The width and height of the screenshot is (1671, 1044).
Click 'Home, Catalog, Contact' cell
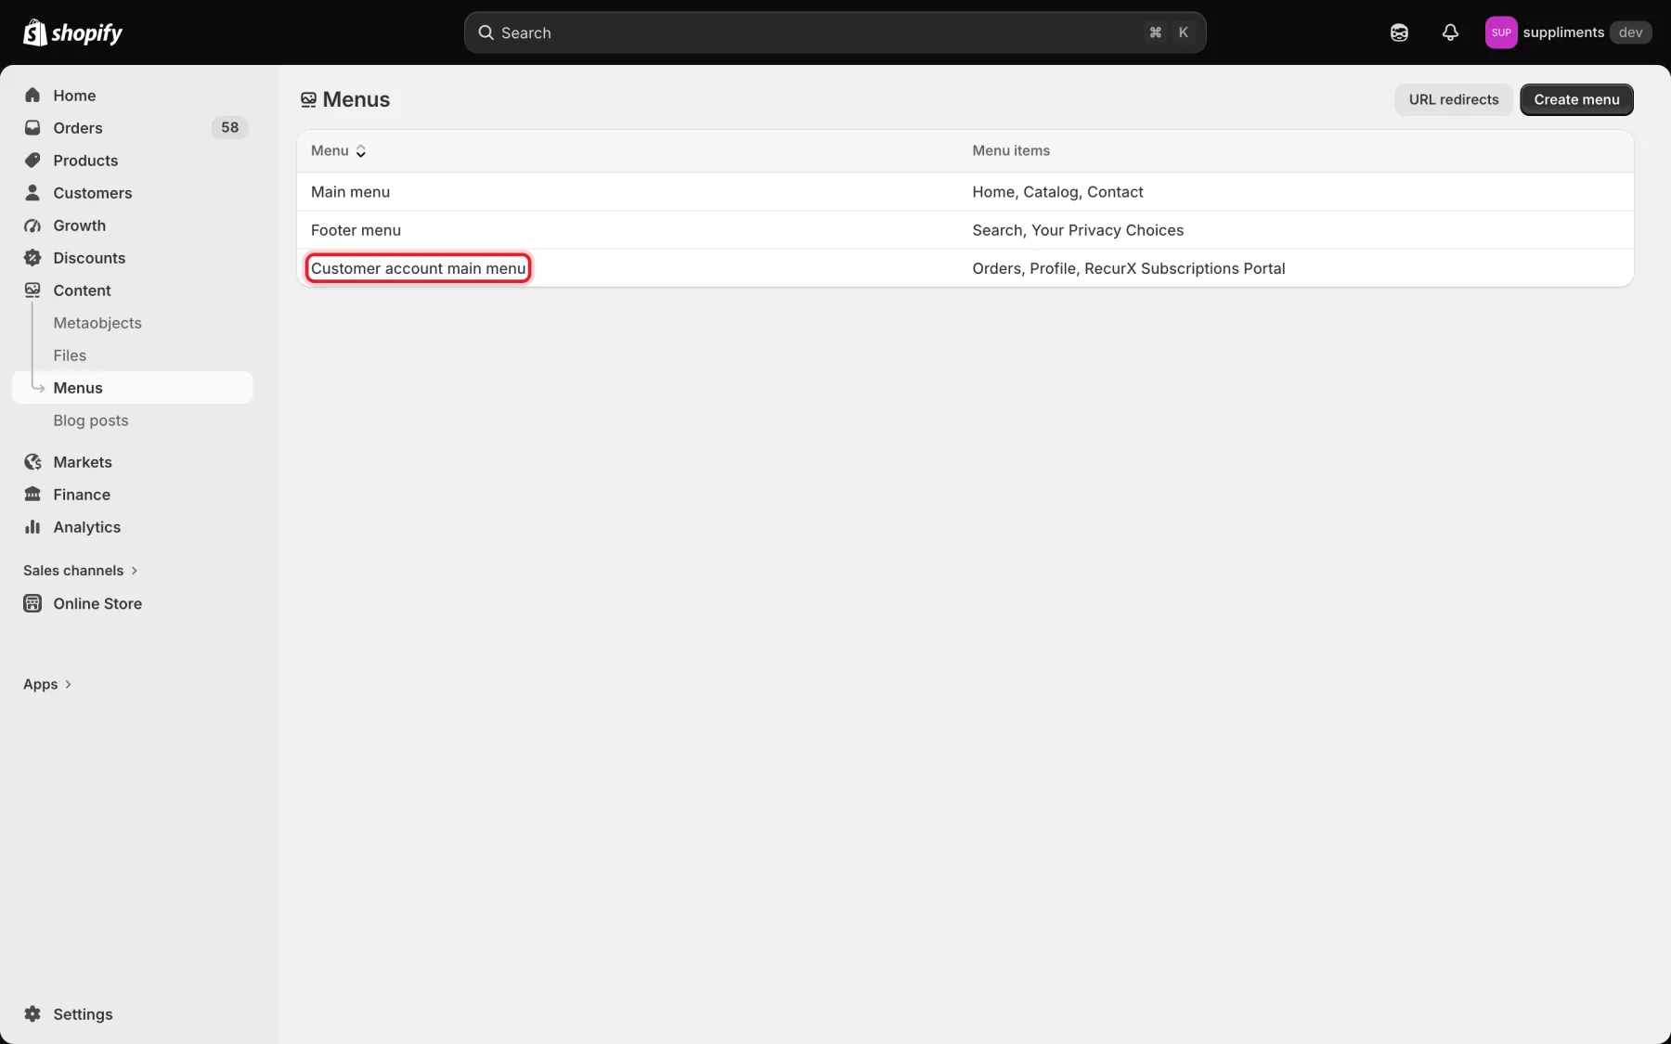coord(1057,192)
